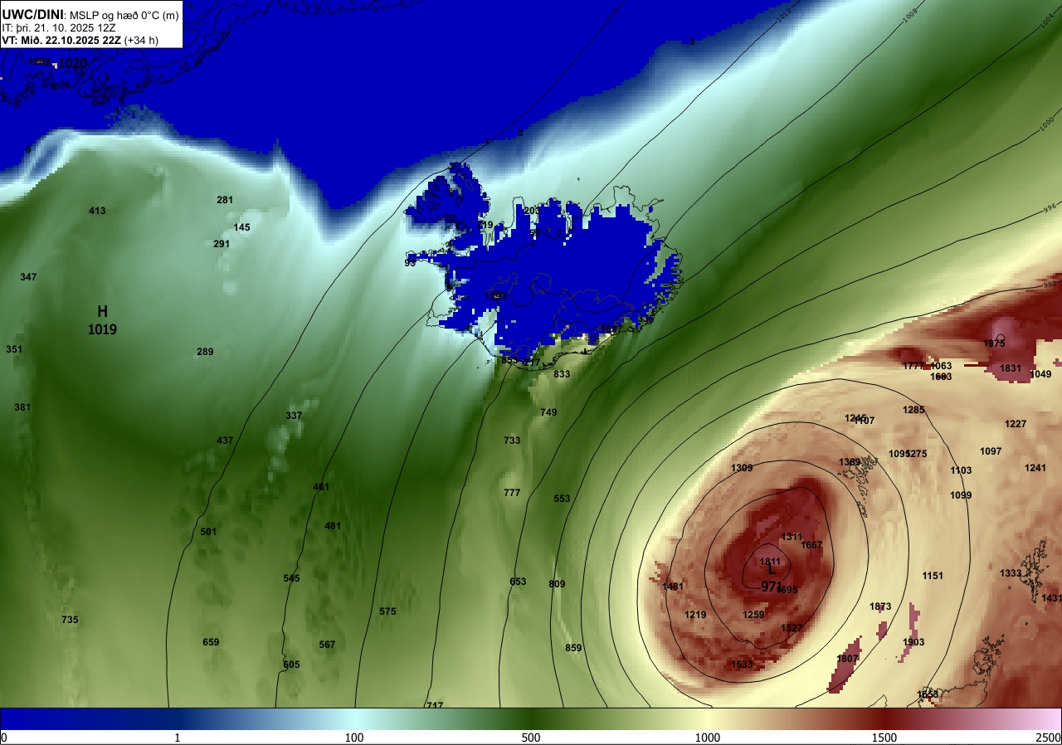Click the 437 height value
The image size is (1062, 745).
point(225,441)
